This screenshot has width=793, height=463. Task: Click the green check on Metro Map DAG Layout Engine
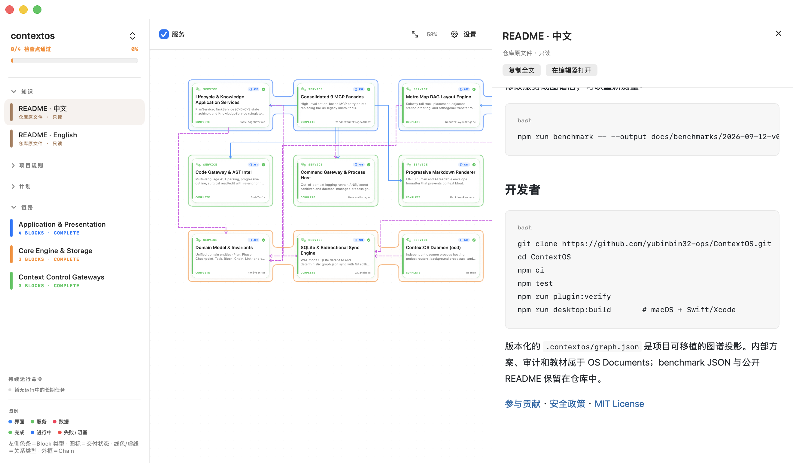pyautogui.click(x=474, y=89)
